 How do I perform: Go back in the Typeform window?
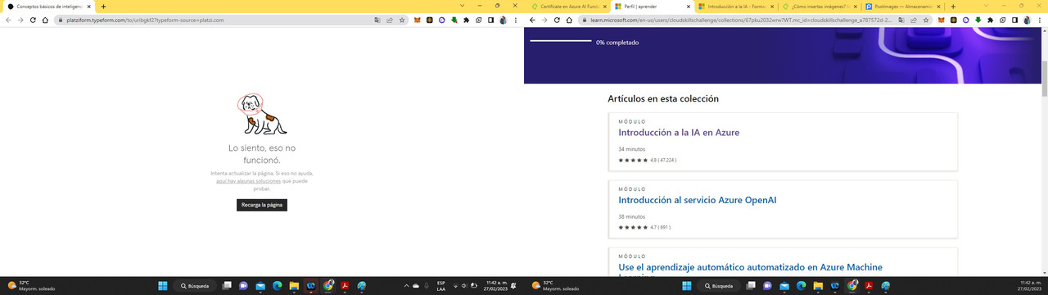8,20
